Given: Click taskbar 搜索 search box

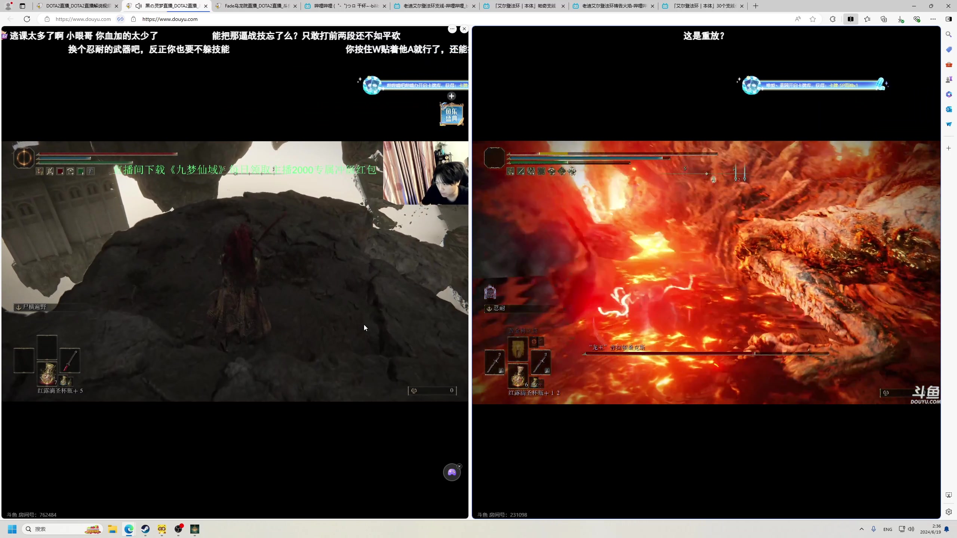Looking at the screenshot, I should point(62,529).
